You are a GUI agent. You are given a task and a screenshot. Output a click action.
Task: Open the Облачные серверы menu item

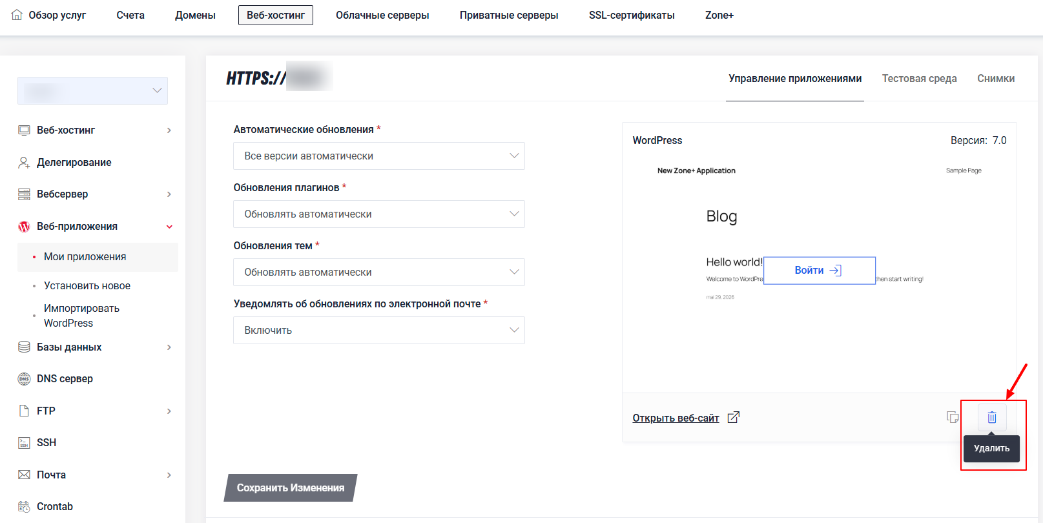pyautogui.click(x=382, y=15)
